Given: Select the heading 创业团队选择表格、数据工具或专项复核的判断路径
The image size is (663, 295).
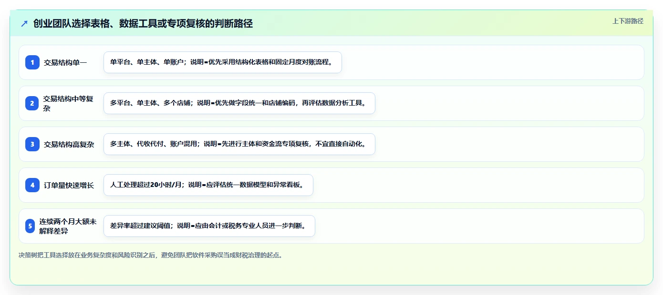Looking at the screenshot, I should (x=143, y=24).
